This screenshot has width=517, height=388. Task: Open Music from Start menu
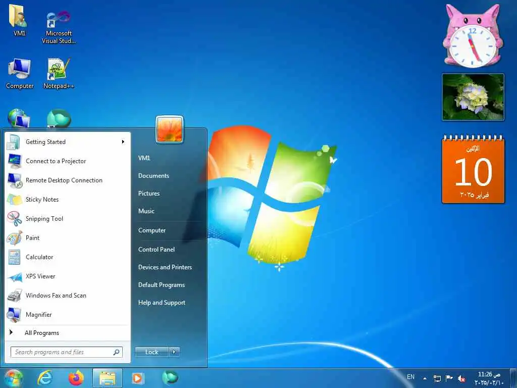point(146,211)
